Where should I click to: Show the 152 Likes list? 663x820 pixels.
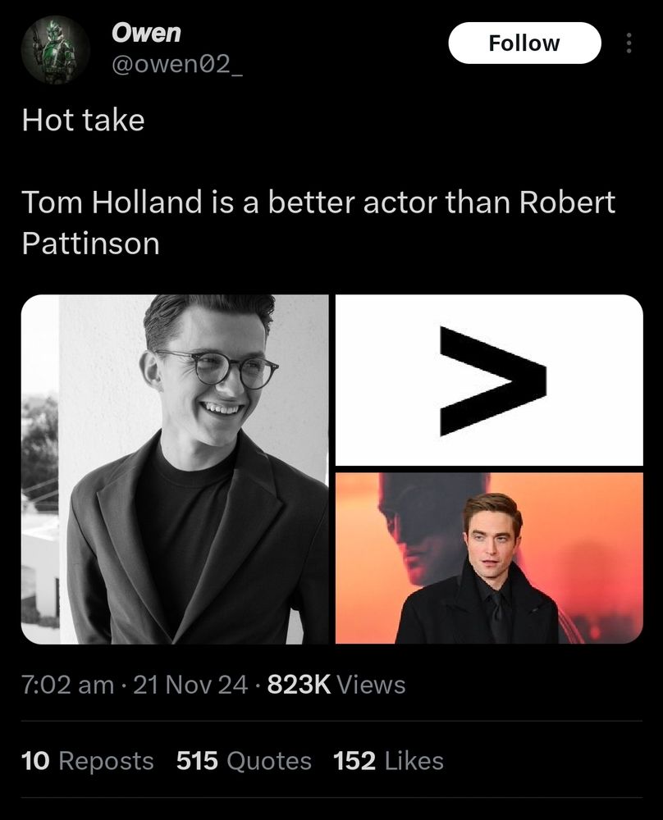388,760
